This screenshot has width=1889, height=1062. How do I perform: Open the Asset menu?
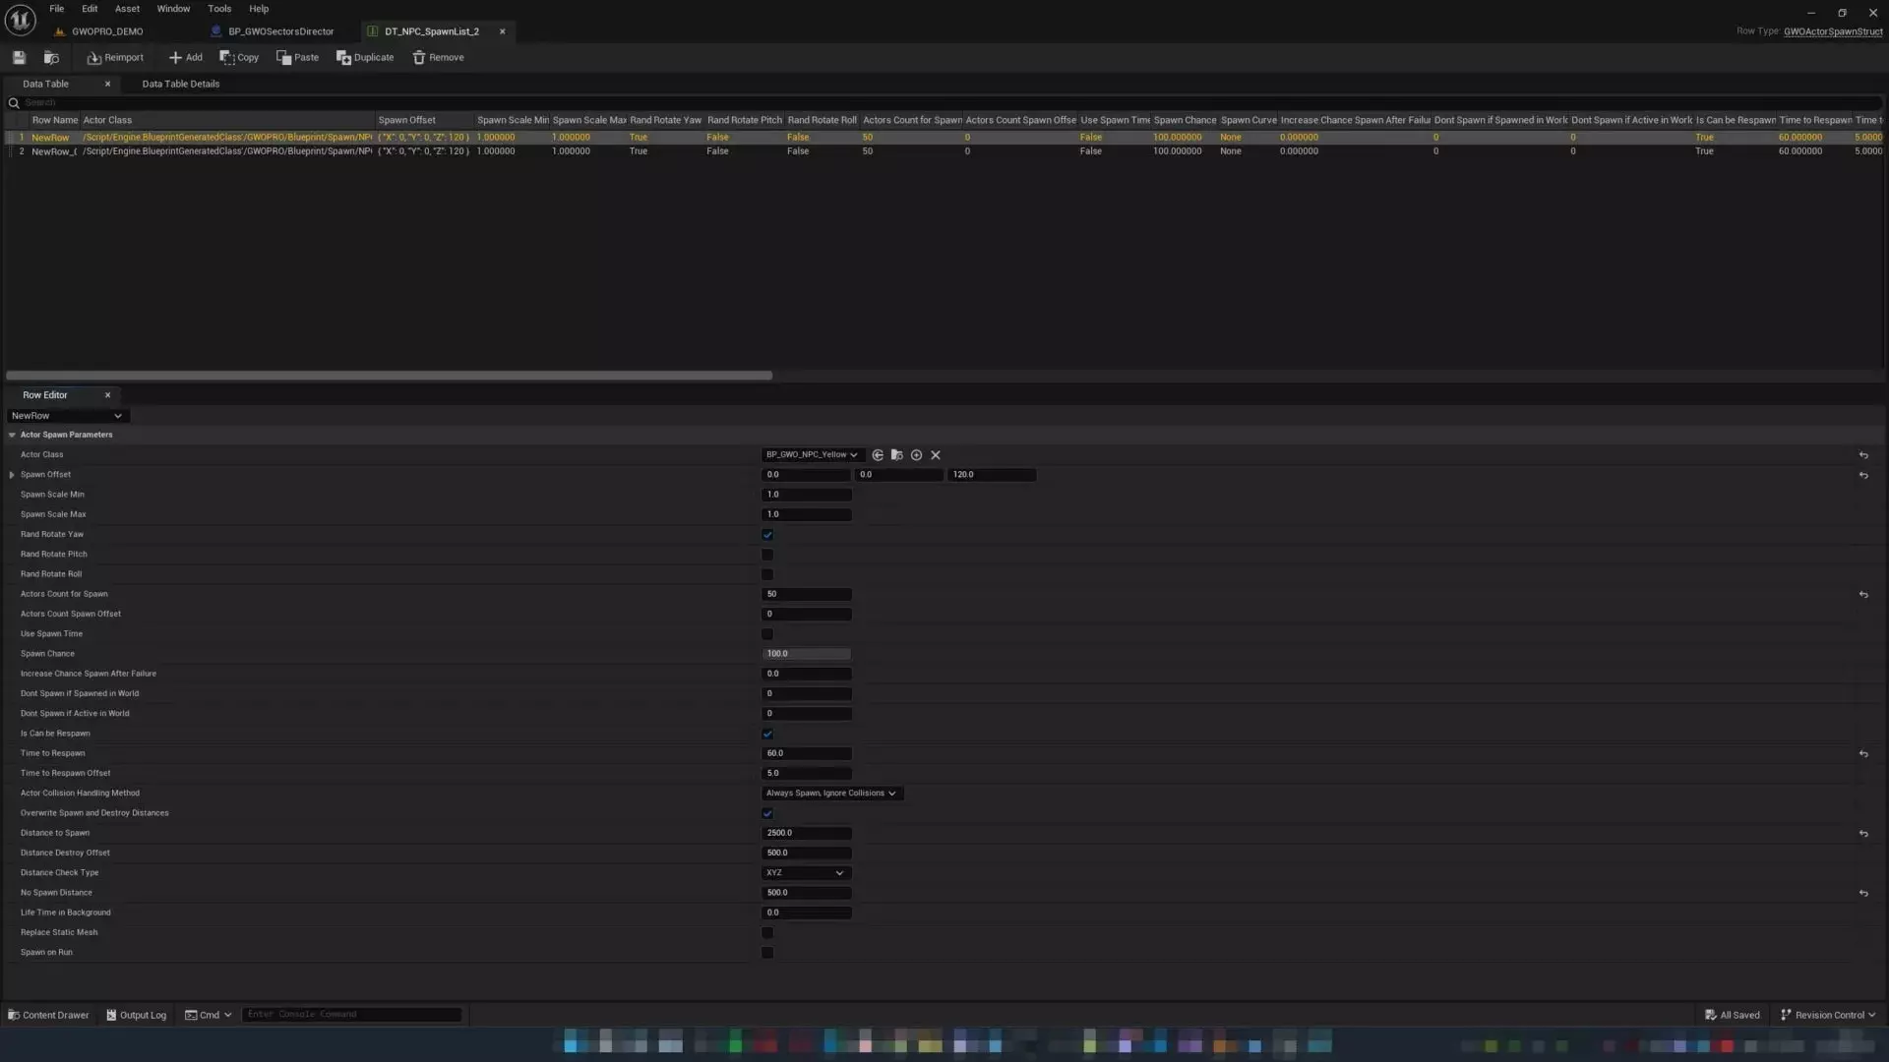coord(127,9)
